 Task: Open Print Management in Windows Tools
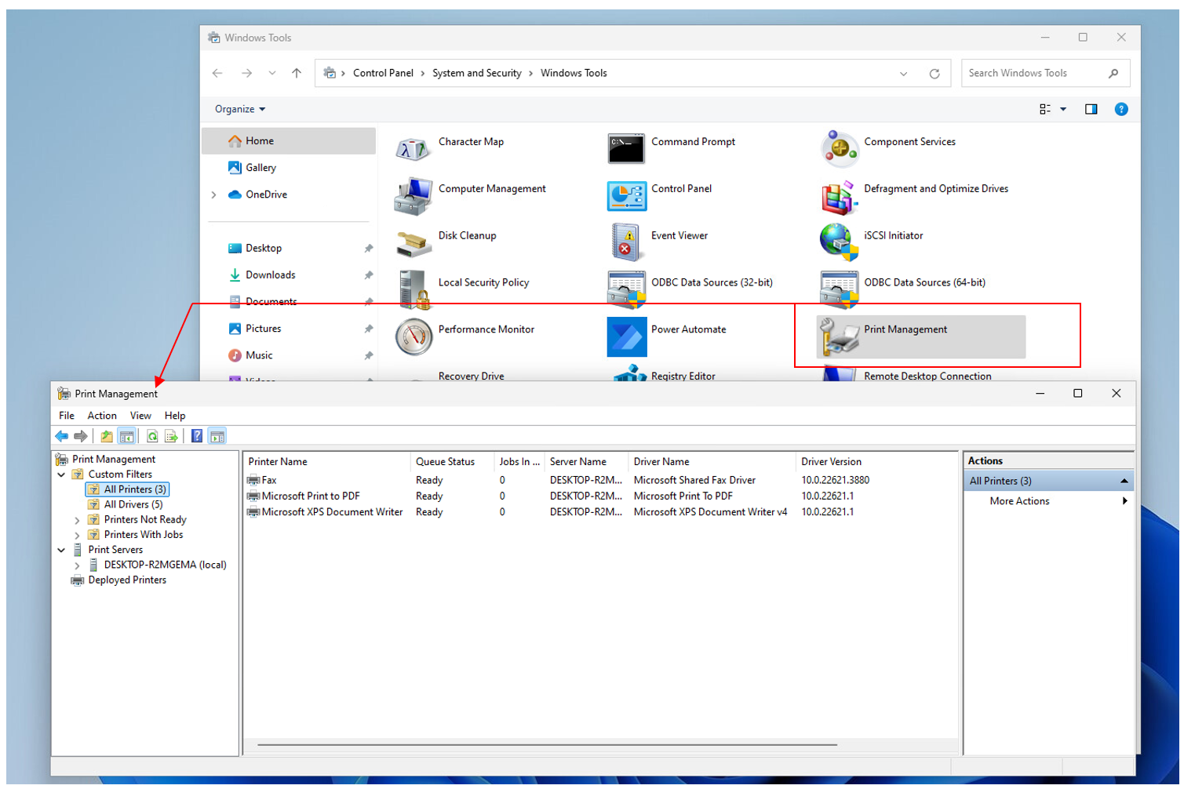(x=905, y=330)
